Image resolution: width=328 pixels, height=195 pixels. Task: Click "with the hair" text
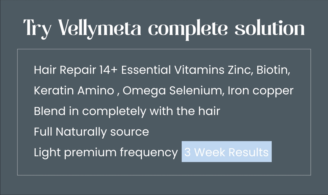click(x=185, y=111)
